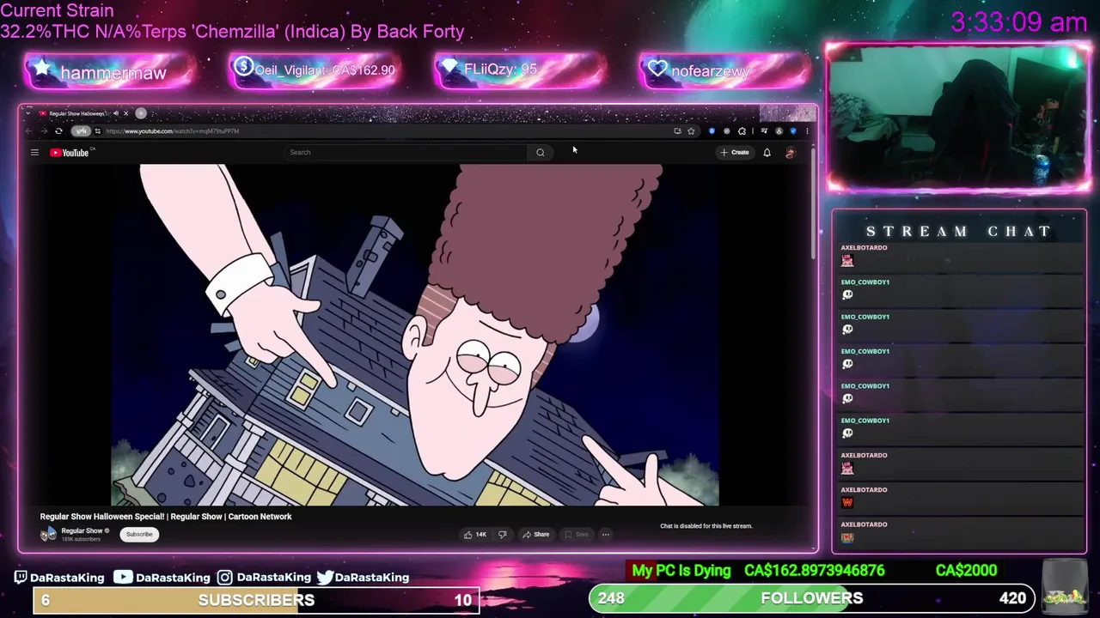
Task: Open more actions ellipsis under the video
Action: pyautogui.click(x=605, y=535)
